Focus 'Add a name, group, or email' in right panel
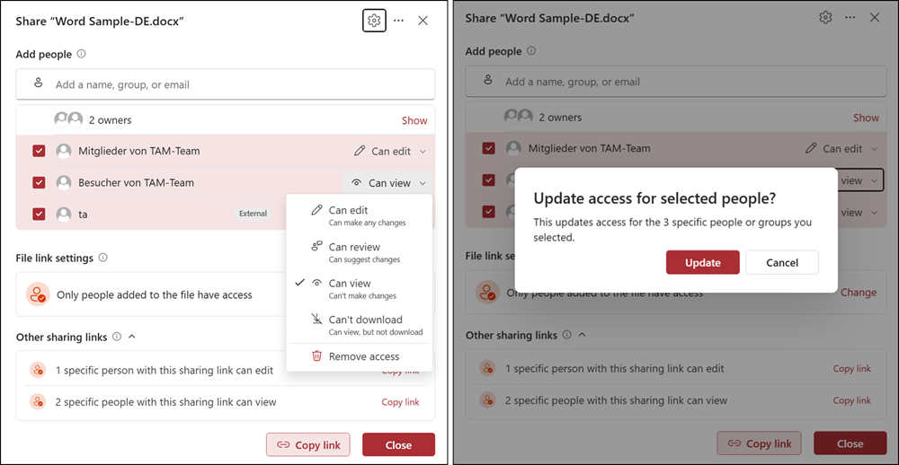This screenshot has height=465, width=899. pyautogui.click(x=676, y=82)
